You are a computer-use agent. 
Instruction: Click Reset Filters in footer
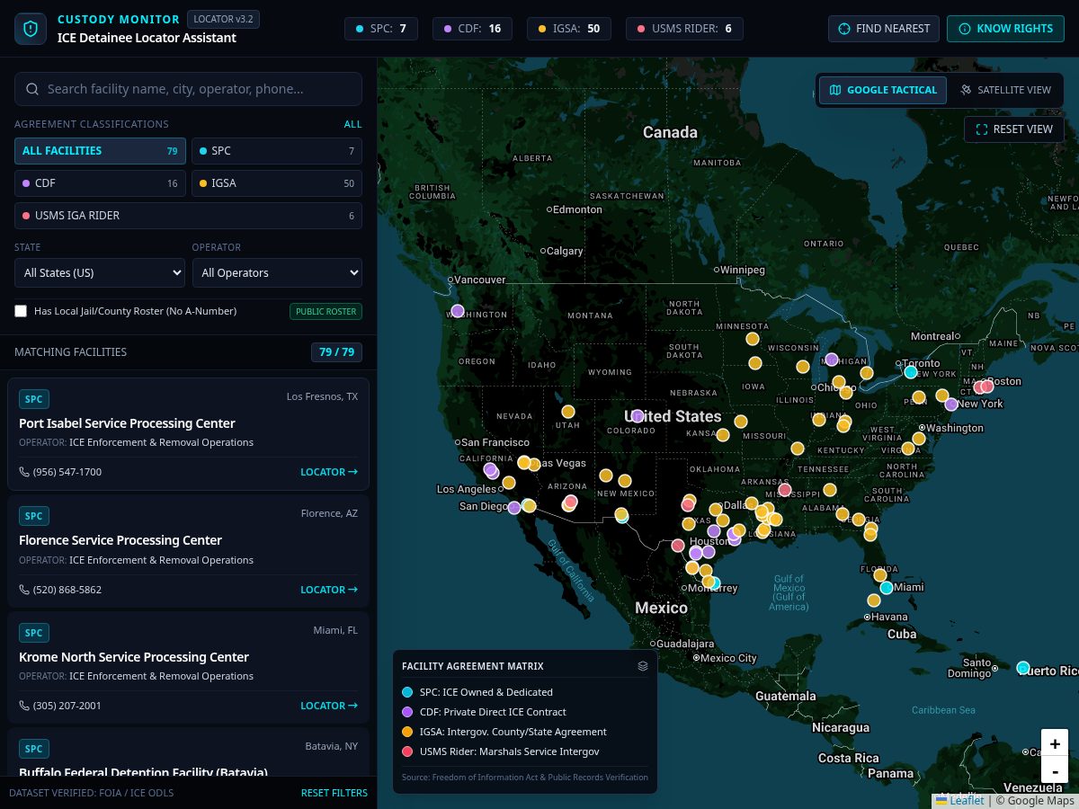(334, 793)
